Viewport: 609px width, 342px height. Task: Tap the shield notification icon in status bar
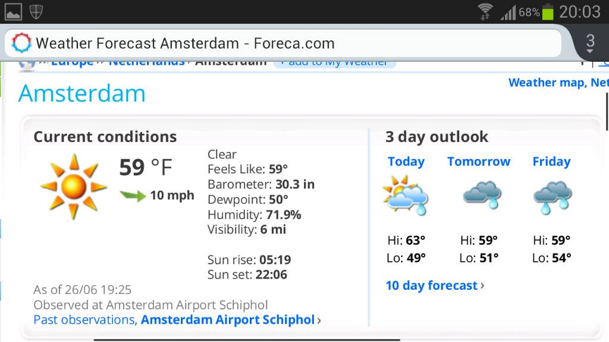point(36,11)
